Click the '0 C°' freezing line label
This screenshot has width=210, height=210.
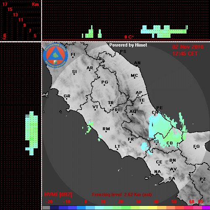tap(129, 37)
